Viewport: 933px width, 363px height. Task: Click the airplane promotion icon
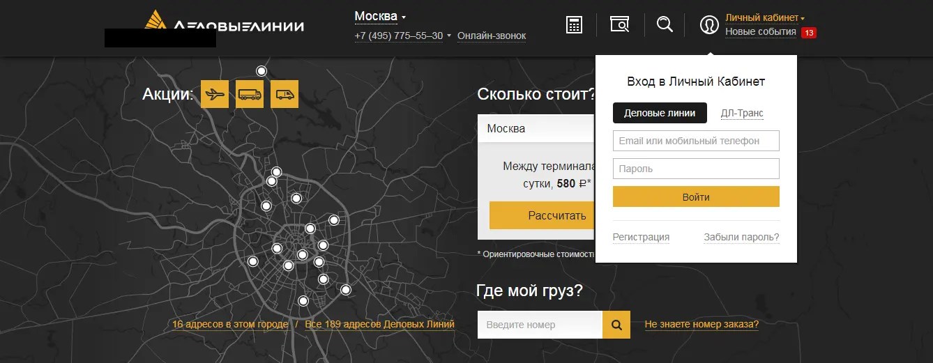(215, 94)
